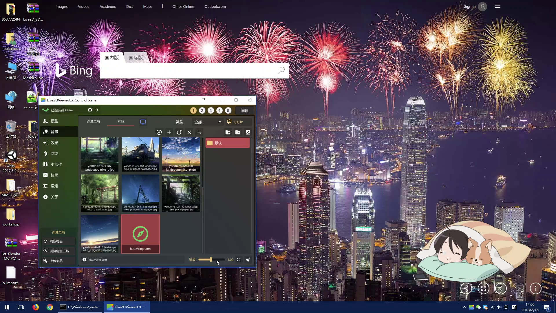Switch to the 国际版 Bing tab
The width and height of the screenshot is (556, 313).
(x=136, y=57)
